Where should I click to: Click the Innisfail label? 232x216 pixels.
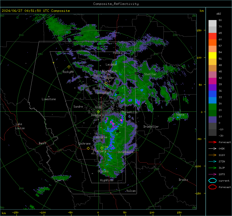point(104,93)
